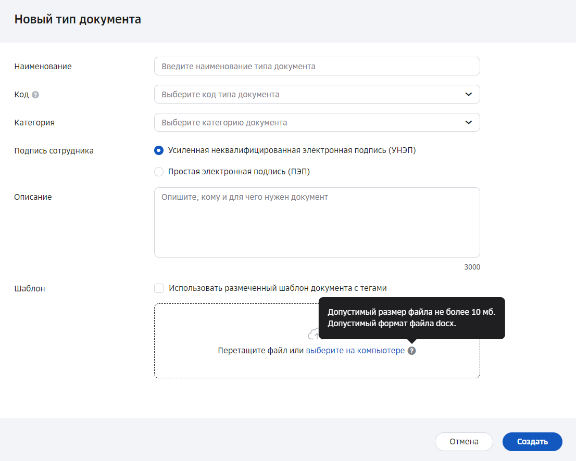Viewport: 576px width, 461px height.
Task: Click the cloud upload icon in drop zone
Action: click(314, 334)
